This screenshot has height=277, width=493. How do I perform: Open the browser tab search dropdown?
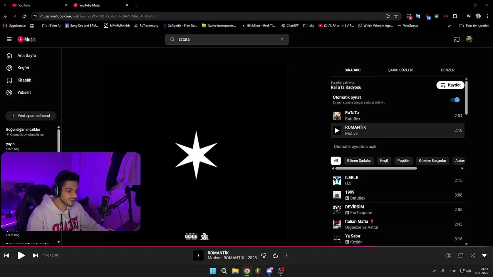[5, 5]
